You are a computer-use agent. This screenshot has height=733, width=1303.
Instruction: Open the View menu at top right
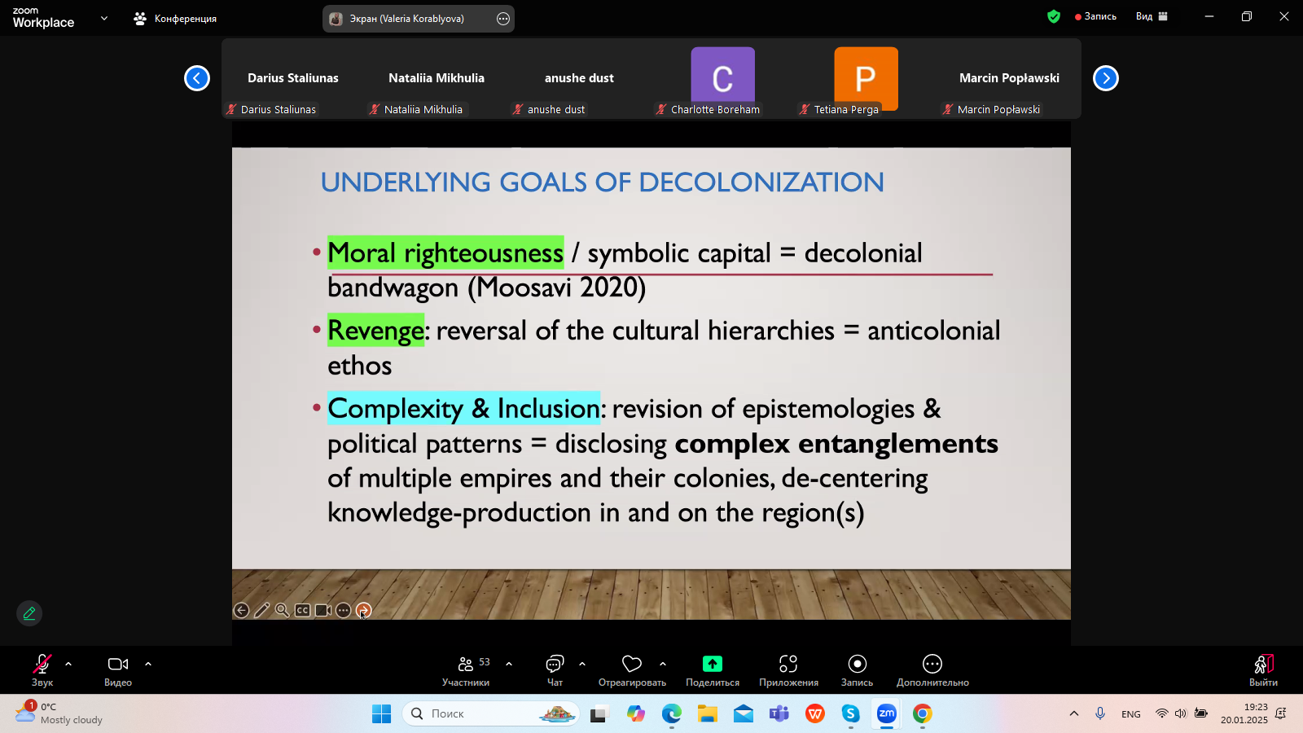[1152, 16]
